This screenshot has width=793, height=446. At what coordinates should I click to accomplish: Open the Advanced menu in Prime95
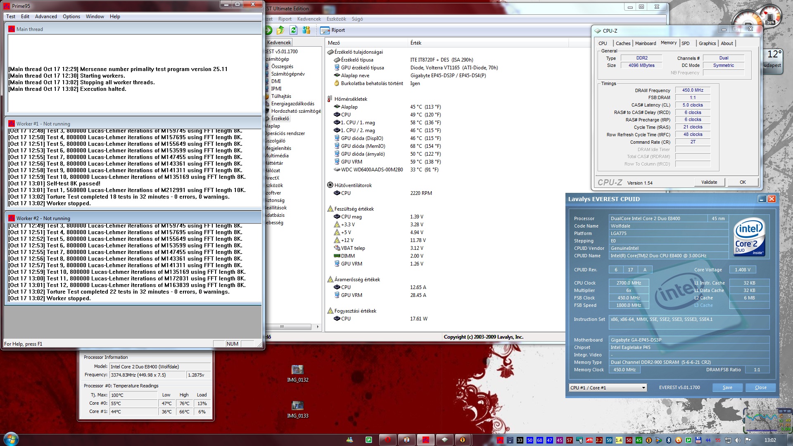click(x=46, y=17)
